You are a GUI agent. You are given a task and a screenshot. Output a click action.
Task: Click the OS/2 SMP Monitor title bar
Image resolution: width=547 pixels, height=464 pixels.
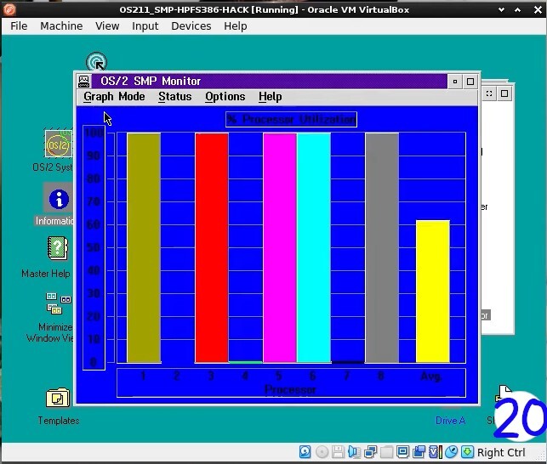pyautogui.click(x=269, y=82)
